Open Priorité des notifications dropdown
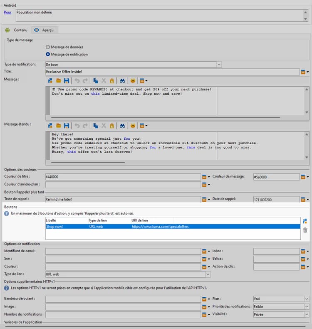The width and height of the screenshot is (312, 329). coord(307,306)
